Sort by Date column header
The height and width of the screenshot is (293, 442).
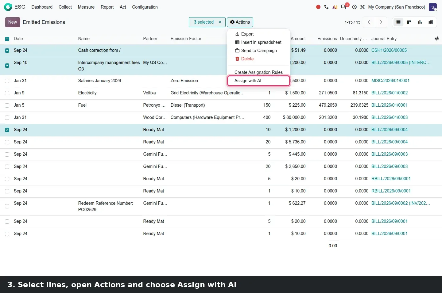(x=18, y=39)
